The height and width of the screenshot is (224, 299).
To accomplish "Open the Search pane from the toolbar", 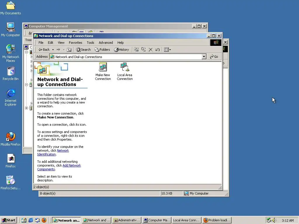I will coord(83,50).
